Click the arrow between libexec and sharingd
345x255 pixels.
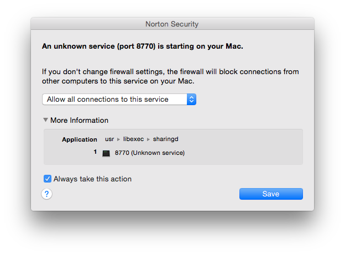pyautogui.click(x=149, y=139)
